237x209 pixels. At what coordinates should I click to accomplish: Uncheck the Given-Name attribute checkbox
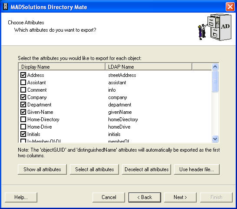click(x=23, y=112)
